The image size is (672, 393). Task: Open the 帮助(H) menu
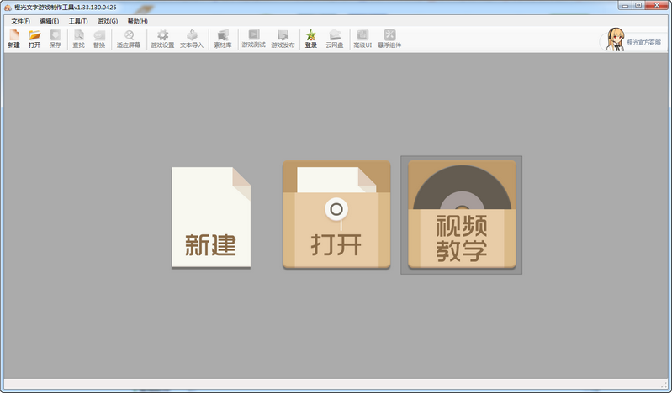[138, 21]
